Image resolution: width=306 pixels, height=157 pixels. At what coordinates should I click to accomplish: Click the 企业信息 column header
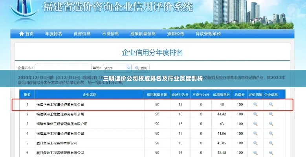271,95
